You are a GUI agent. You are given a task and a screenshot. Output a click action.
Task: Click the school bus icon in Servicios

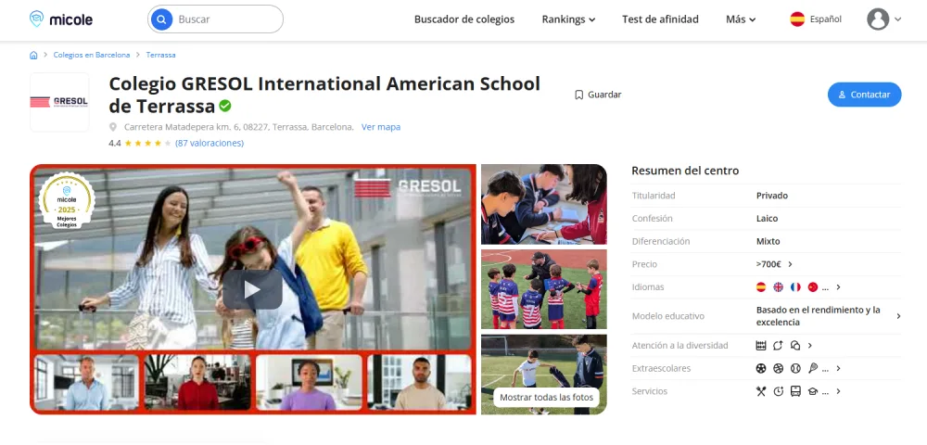point(795,391)
